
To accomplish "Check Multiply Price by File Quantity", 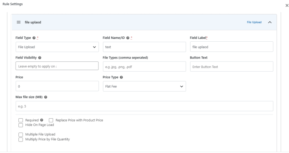I will click(21, 139).
